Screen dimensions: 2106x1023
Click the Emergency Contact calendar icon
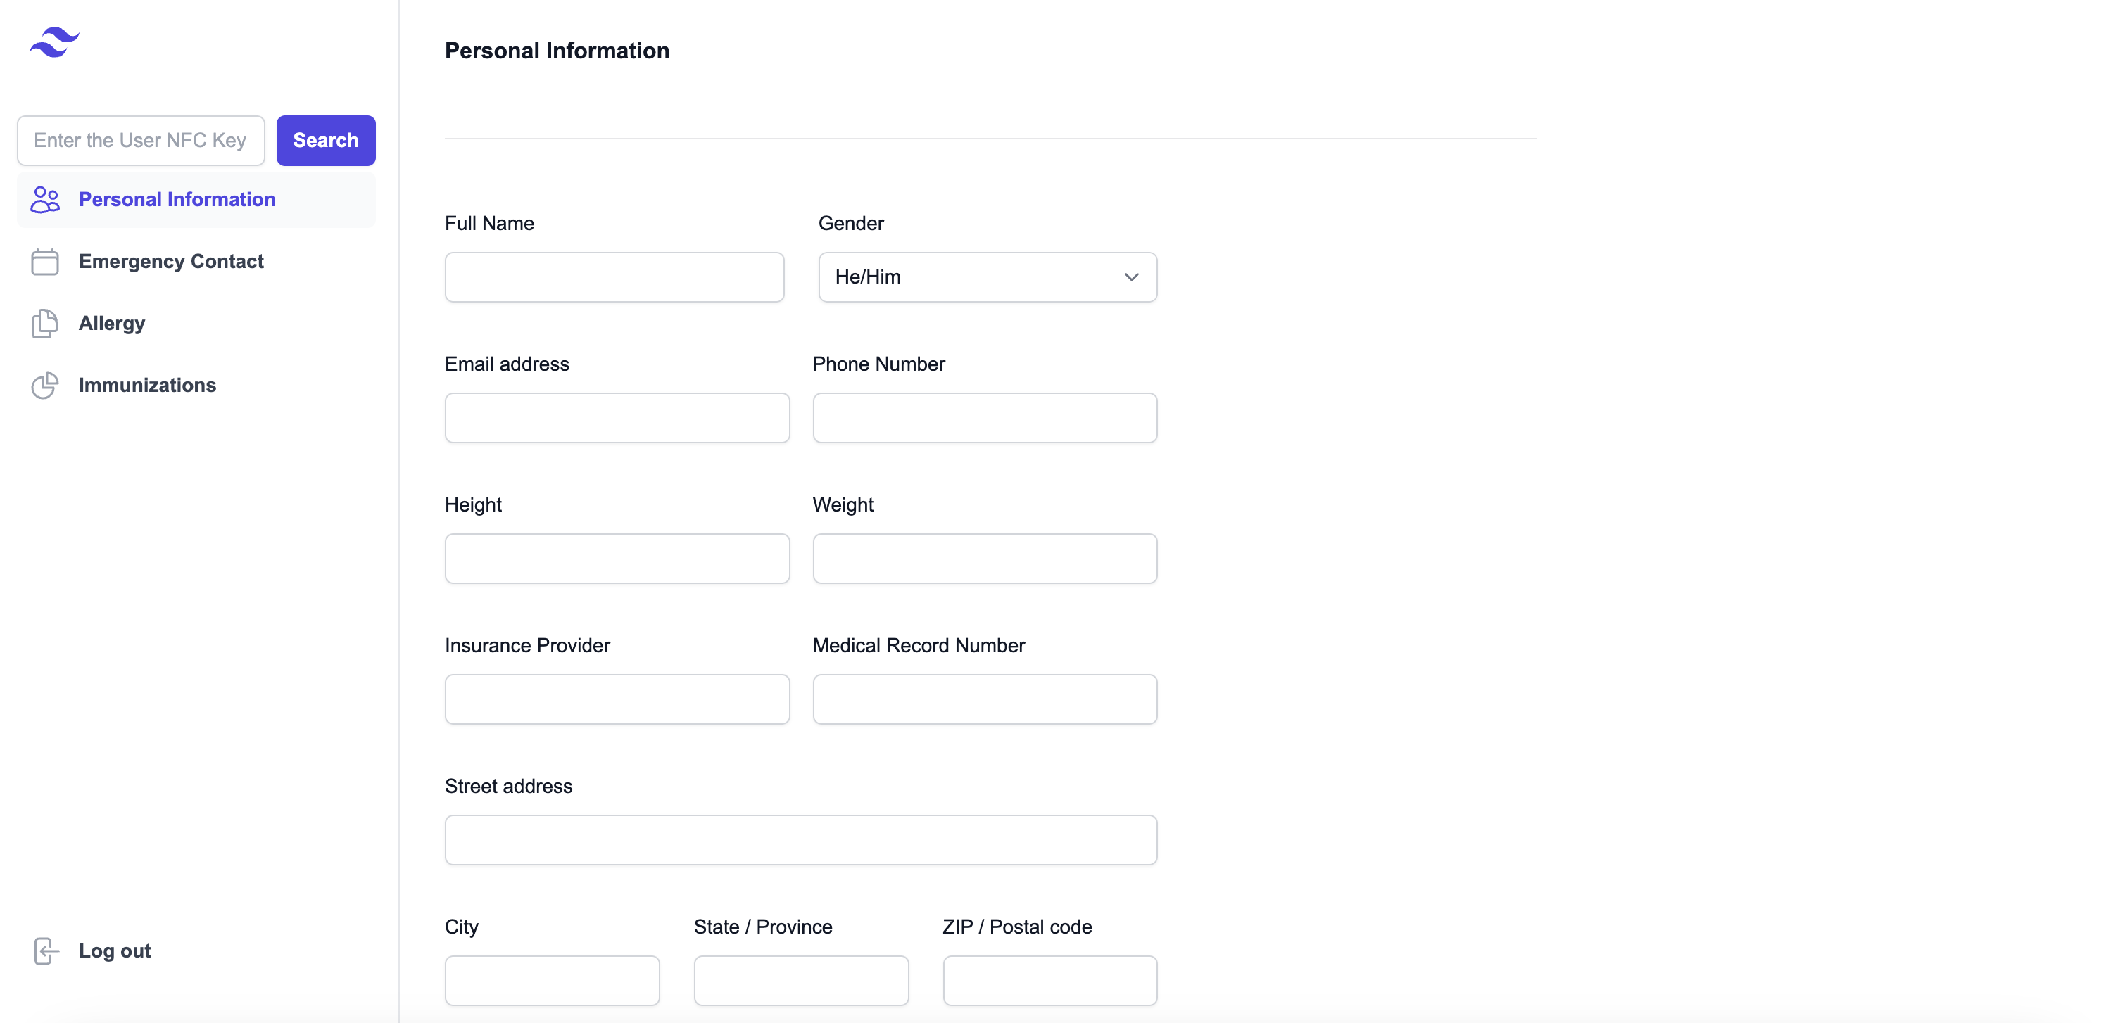point(45,262)
